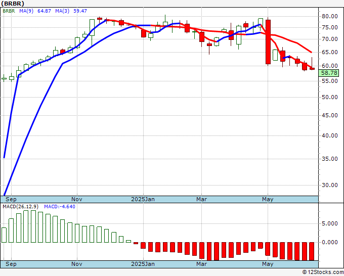Click the 75.00 price axis label

coord(329,27)
